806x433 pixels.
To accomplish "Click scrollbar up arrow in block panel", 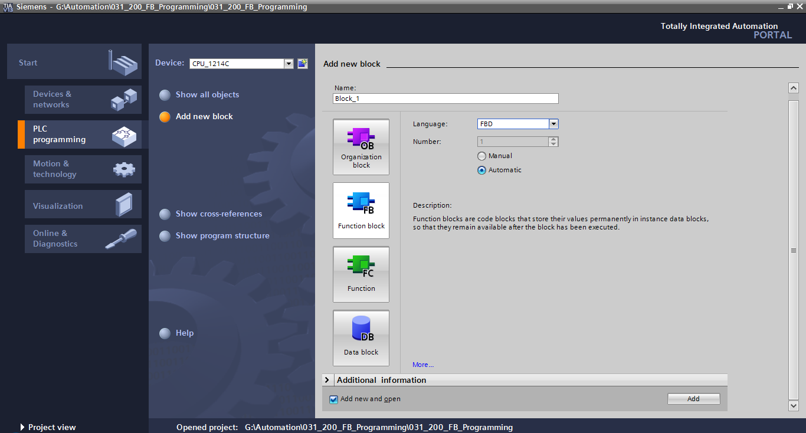I will tap(794, 88).
